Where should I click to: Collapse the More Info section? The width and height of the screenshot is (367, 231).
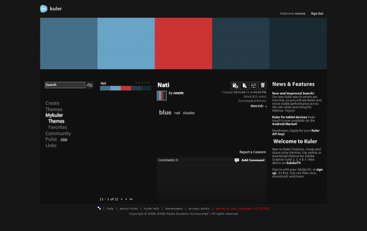258,106
